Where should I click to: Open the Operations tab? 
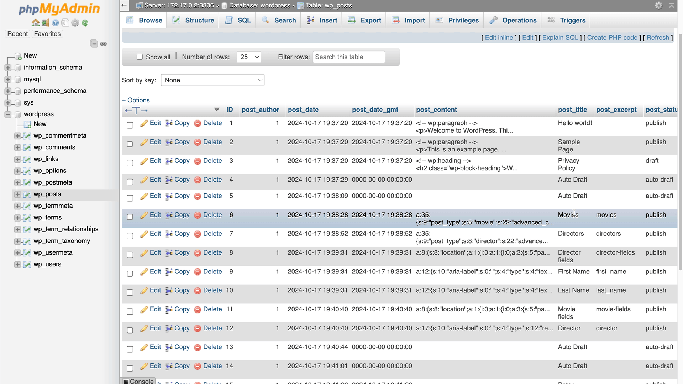(513, 20)
